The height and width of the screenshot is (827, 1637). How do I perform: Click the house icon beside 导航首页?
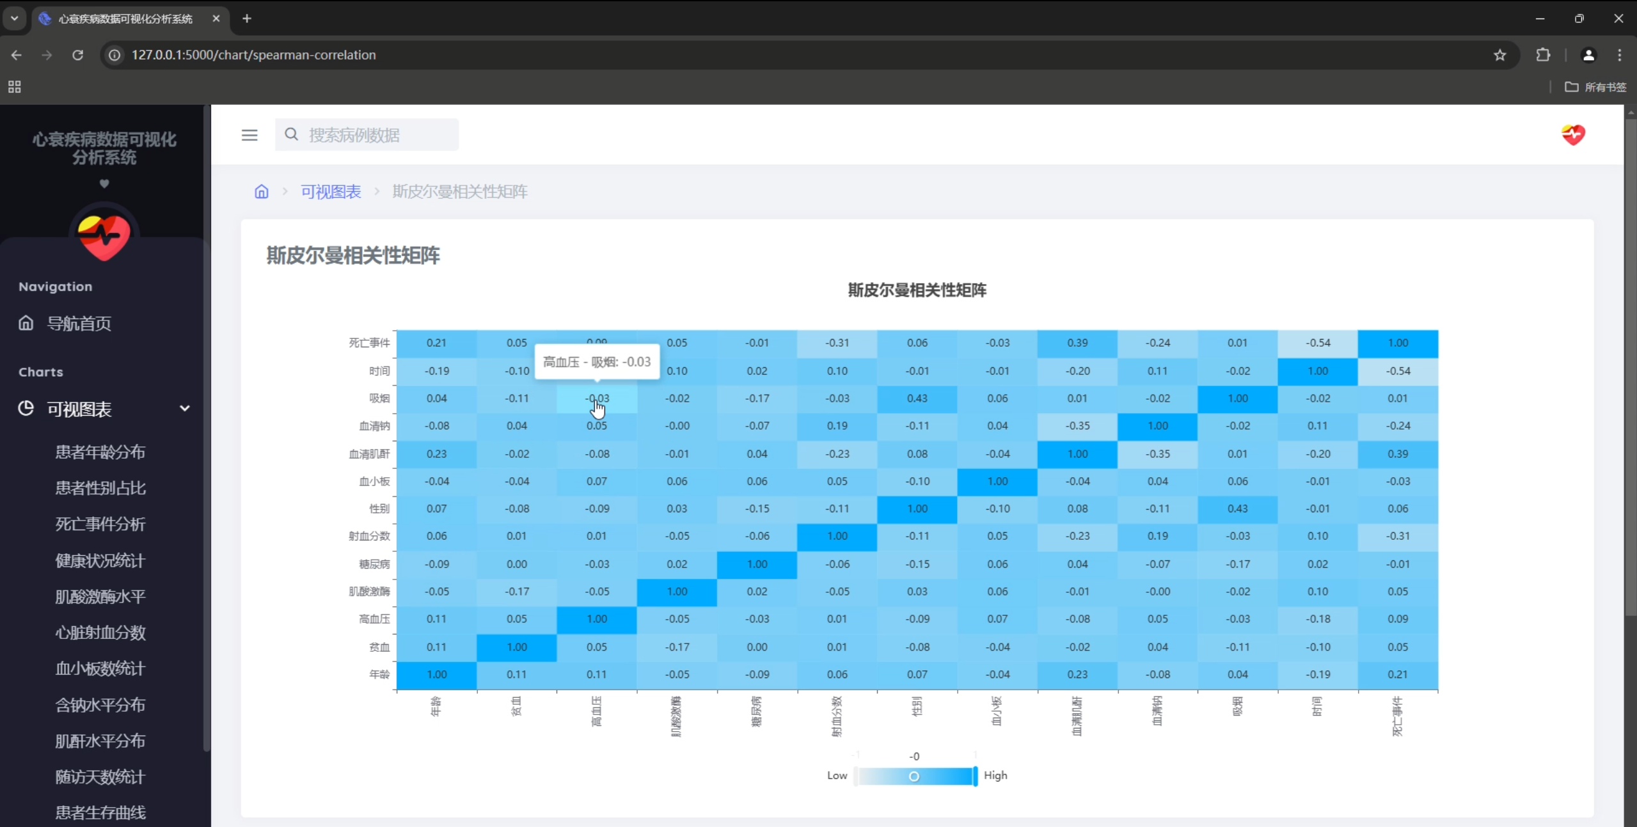[26, 323]
